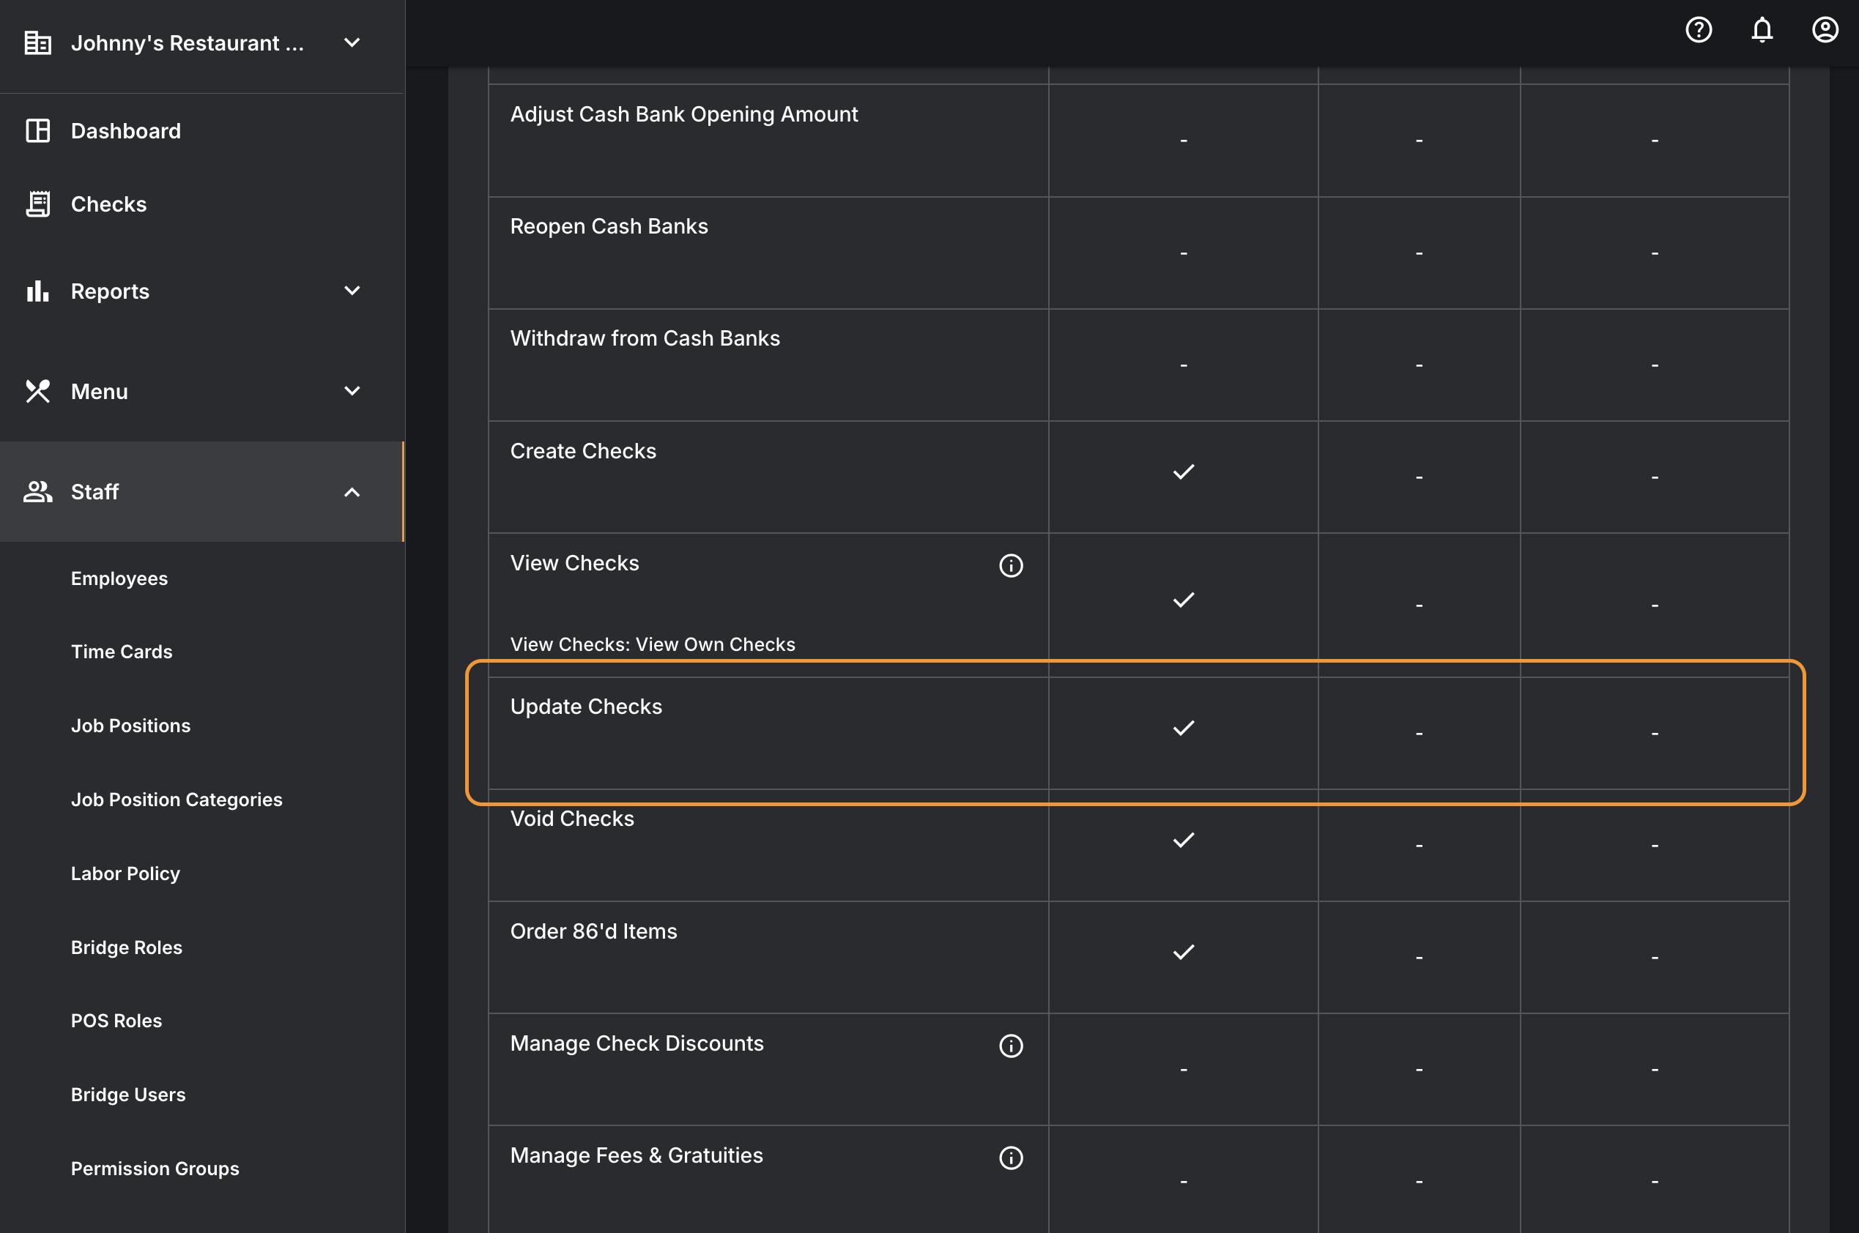
Task: Expand the Menu section chevron
Action: coord(352,391)
